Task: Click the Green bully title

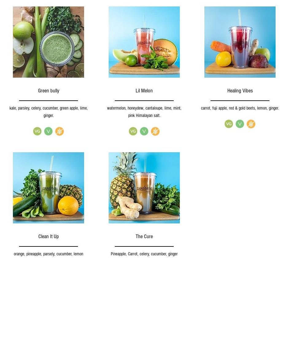Action: click(48, 91)
